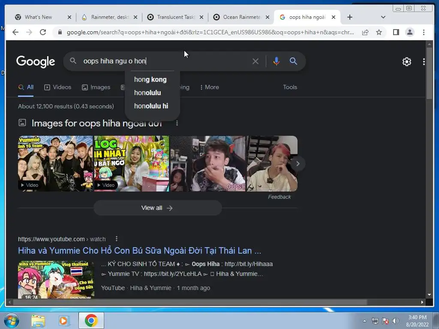The height and width of the screenshot is (329, 439).
Task: Open options dots beside Images for heading
Action: (177, 123)
